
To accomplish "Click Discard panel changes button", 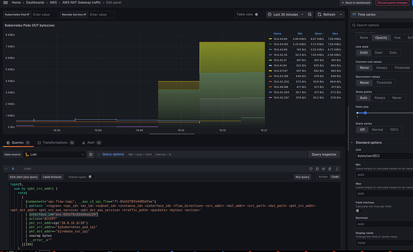I will (392, 3).
